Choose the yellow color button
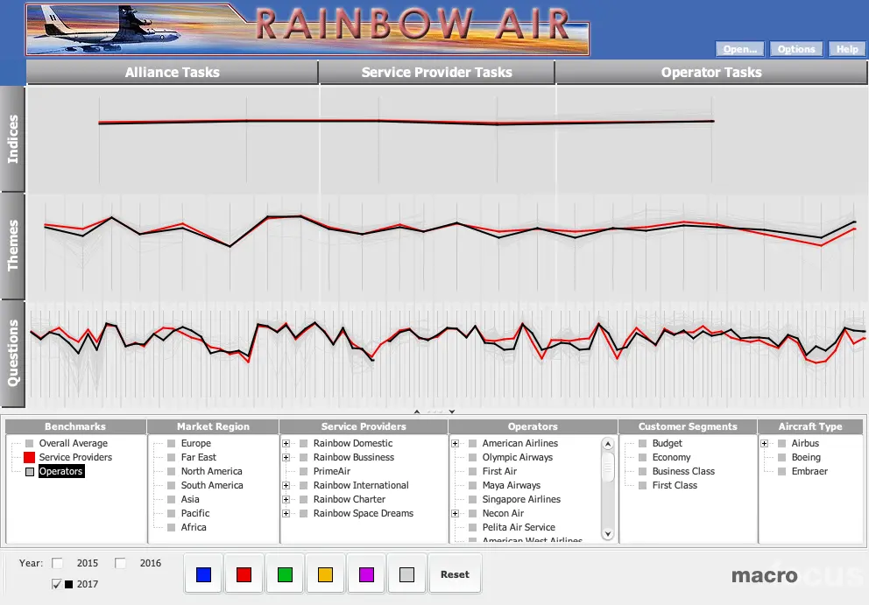Screen dimensions: 869x605 (325, 574)
